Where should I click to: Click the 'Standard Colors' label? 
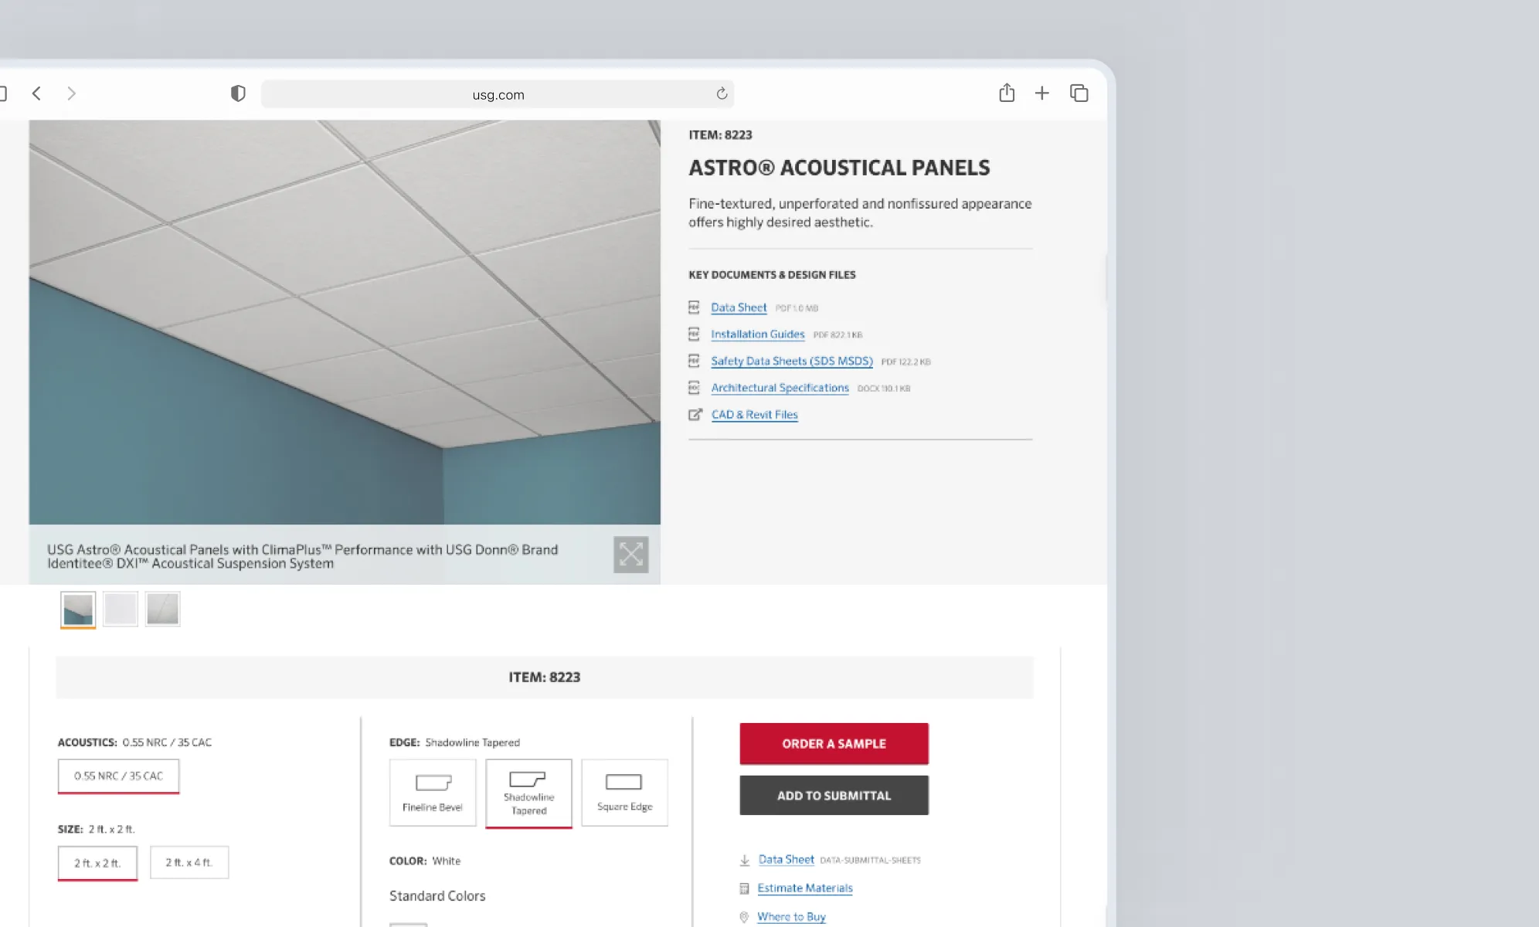tap(437, 896)
